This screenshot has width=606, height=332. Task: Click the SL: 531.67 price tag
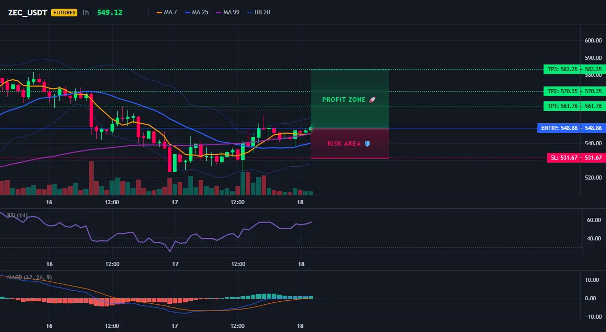point(564,158)
